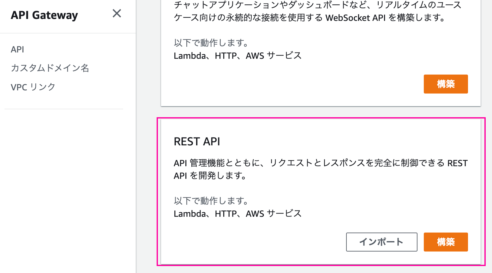
Task: Click the API Gateway panel title
Action: pos(44,15)
